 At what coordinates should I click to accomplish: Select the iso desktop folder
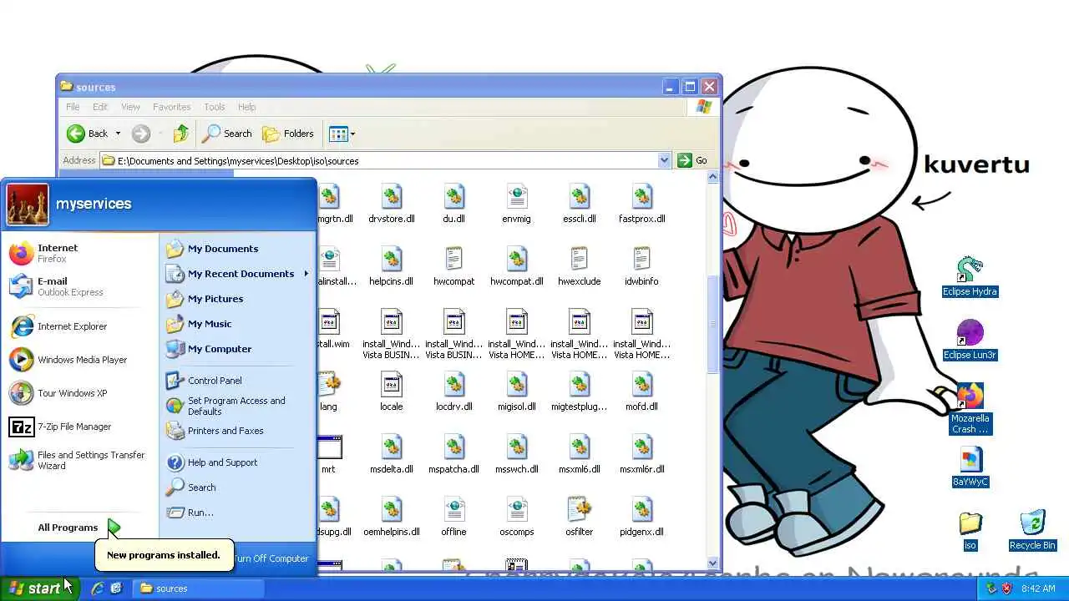(x=970, y=531)
